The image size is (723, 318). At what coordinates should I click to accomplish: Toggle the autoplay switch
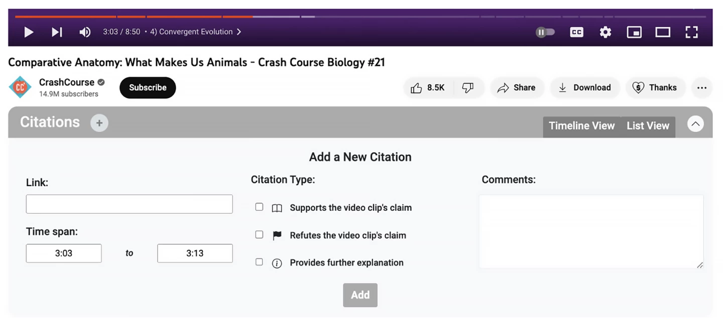[x=545, y=32]
